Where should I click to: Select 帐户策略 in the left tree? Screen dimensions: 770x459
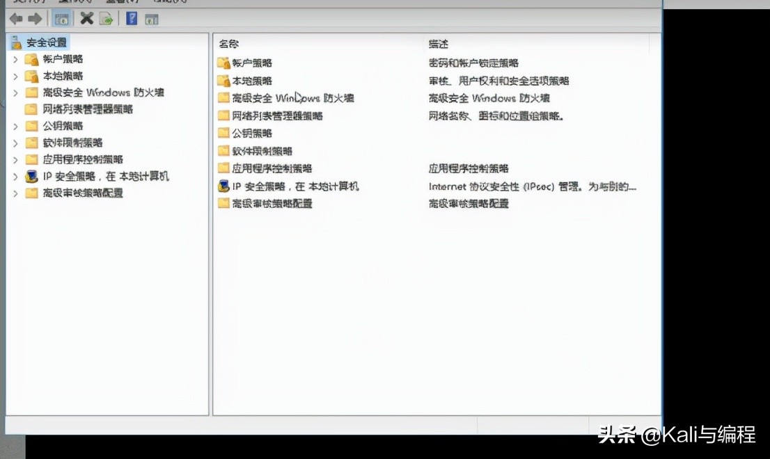(x=63, y=59)
